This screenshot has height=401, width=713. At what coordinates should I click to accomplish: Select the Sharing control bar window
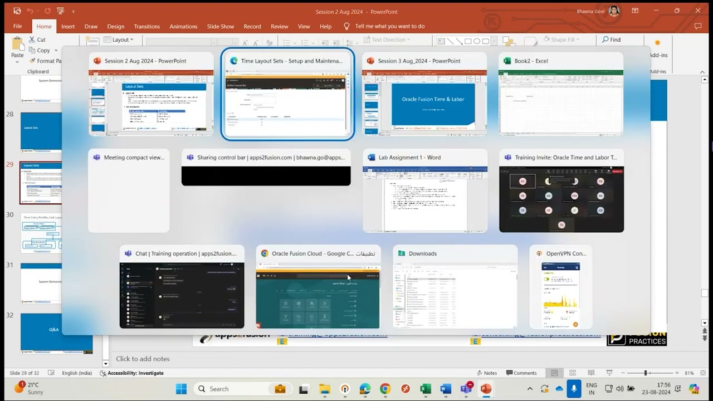tap(266, 167)
